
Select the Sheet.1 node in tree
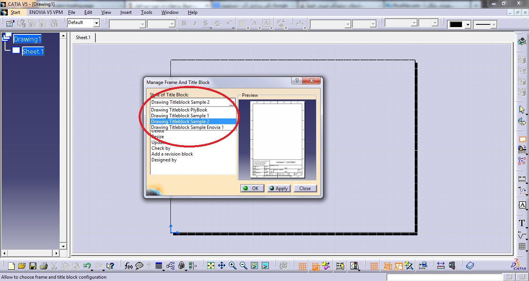33,51
